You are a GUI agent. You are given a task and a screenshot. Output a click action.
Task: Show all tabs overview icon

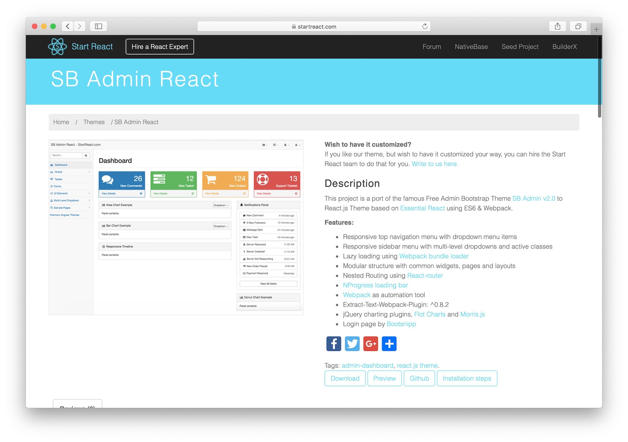pyautogui.click(x=578, y=26)
